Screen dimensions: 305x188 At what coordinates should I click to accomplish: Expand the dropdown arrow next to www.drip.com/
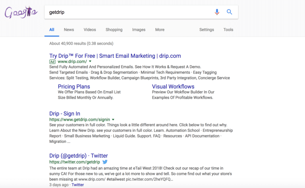coord(90,61)
